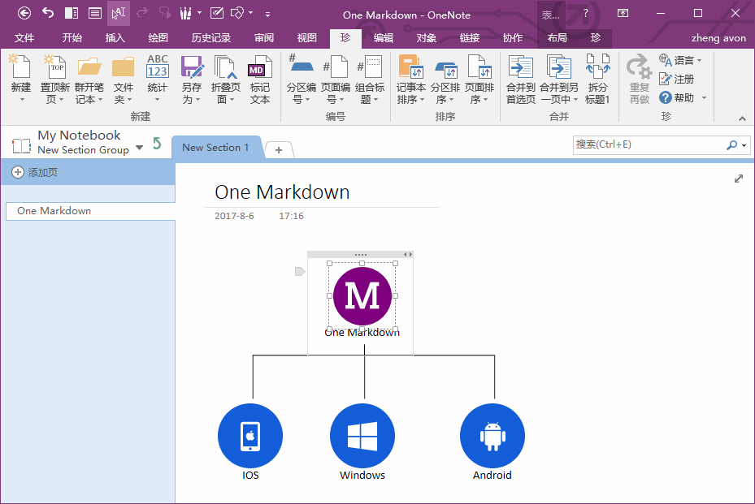Click the 页面排序 page sort icon
The width and height of the screenshot is (755, 504).
coord(479,66)
